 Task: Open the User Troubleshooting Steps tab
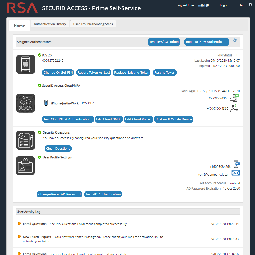(x=93, y=24)
